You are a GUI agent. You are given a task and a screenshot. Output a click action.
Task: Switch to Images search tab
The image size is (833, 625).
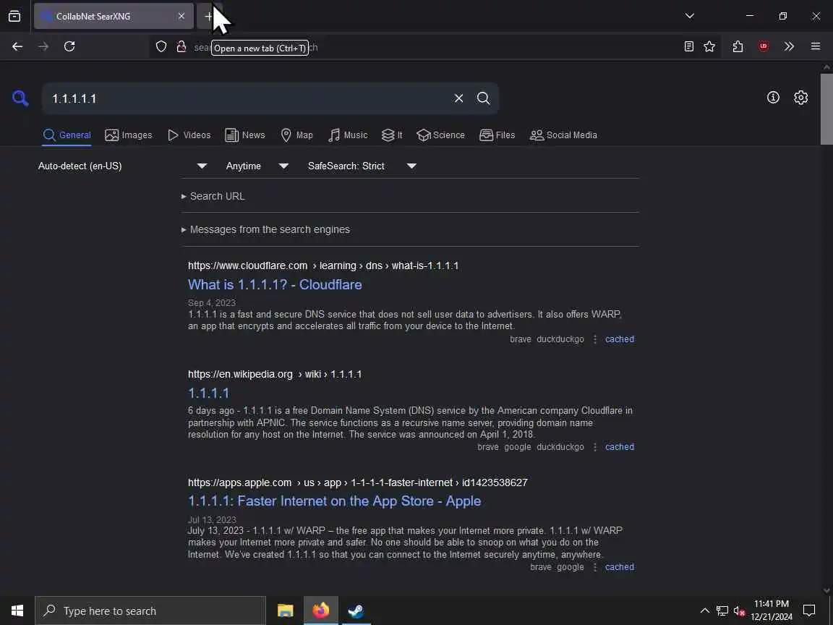tap(129, 135)
